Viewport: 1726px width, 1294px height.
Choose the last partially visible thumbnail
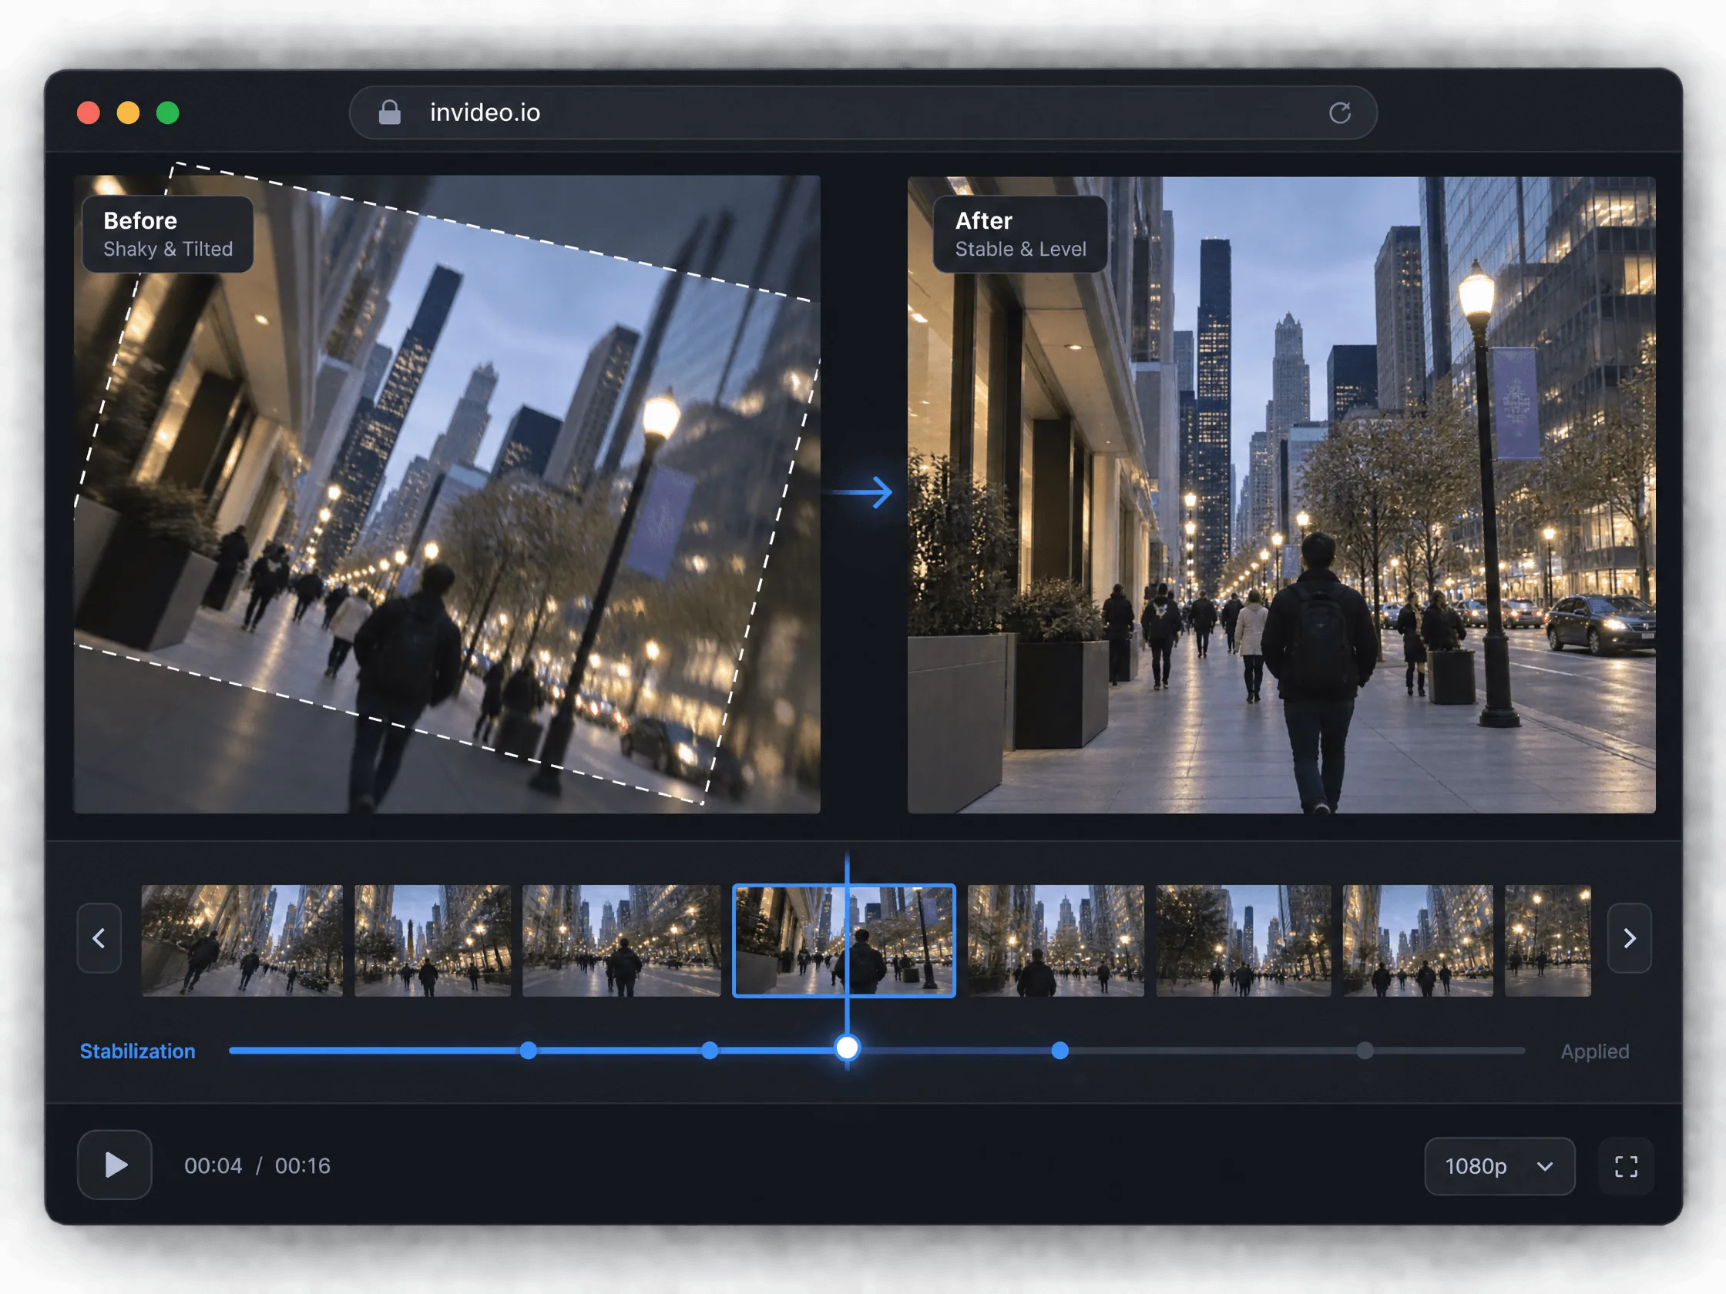[x=1547, y=940]
